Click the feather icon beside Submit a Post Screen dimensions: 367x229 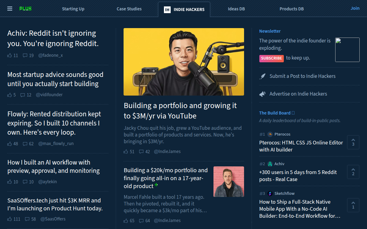tap(262, 76)
